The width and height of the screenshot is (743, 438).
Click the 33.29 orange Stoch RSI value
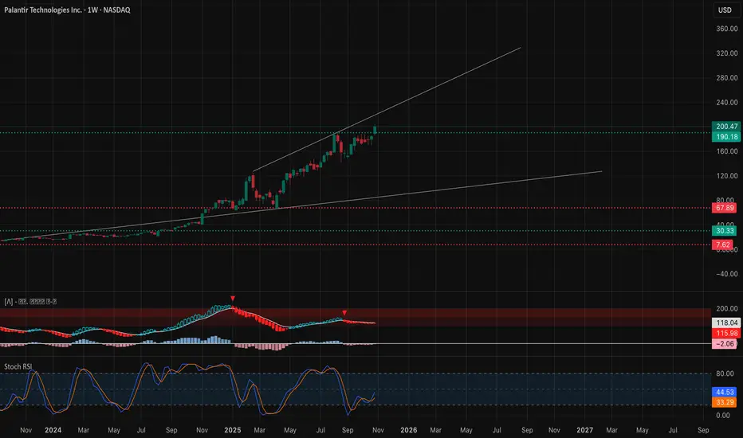[725, 402]
